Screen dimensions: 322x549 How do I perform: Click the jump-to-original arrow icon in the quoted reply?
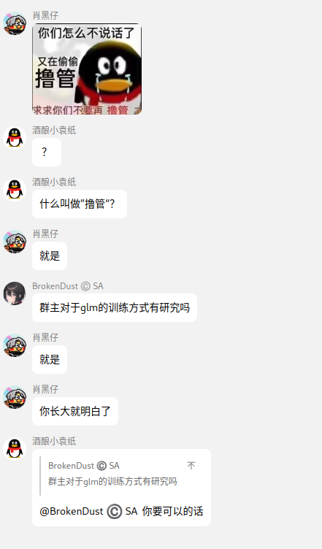click(191, 466)
